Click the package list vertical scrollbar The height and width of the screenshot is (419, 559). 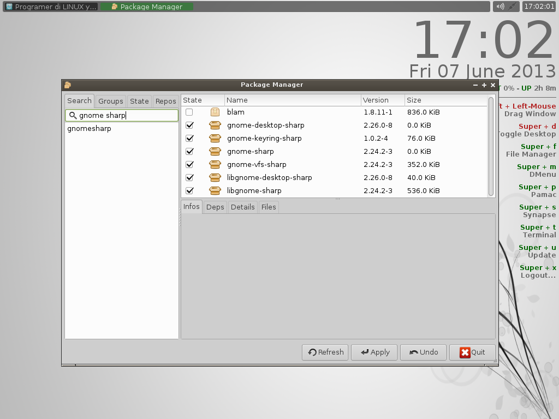click(x=491, y=146)
